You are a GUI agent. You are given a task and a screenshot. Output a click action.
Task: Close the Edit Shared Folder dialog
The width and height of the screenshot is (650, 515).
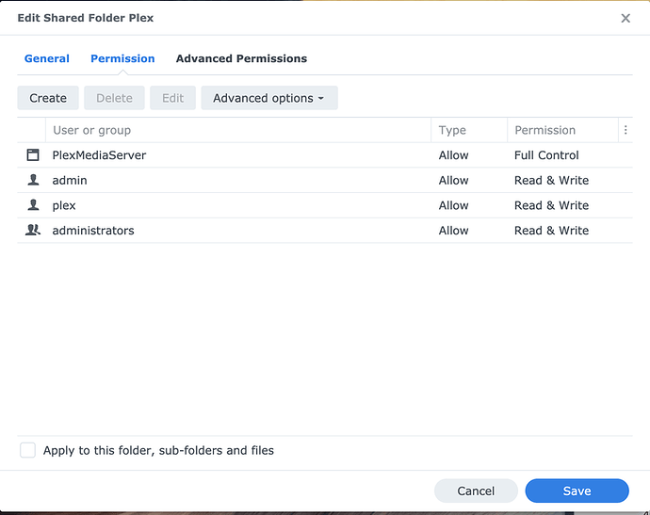click(x=626, y=18)
